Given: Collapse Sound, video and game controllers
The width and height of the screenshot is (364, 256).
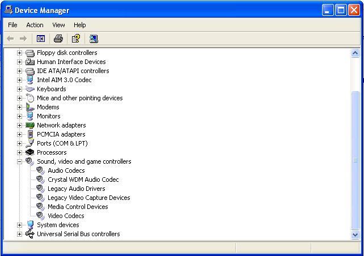Looking at the screenshot, I should pos(19,161).
